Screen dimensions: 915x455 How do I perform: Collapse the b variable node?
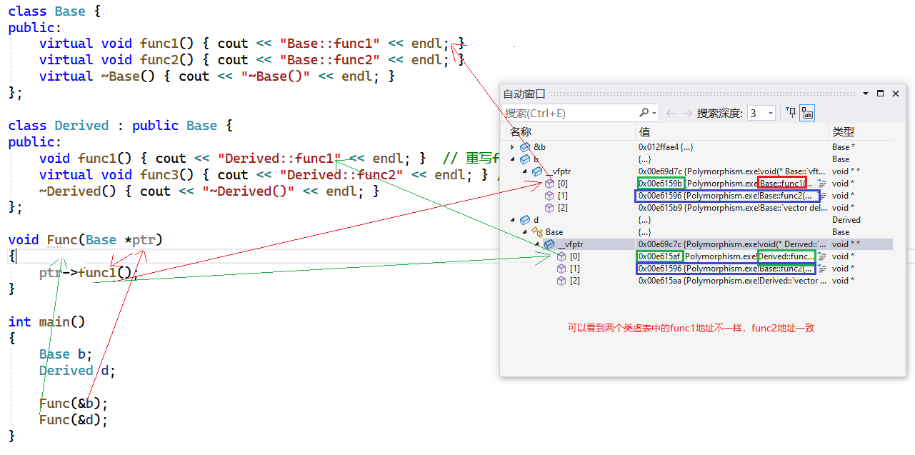[x=512, y=159]
